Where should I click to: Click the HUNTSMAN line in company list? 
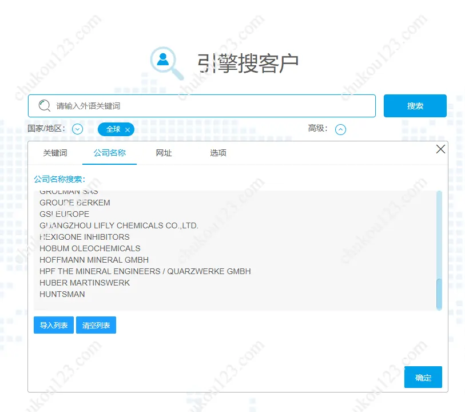click(x=62, y=294)
